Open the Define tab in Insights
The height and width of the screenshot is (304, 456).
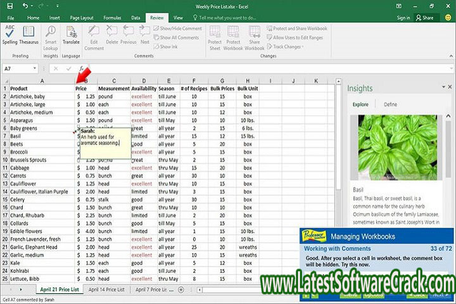click(390, 104)
